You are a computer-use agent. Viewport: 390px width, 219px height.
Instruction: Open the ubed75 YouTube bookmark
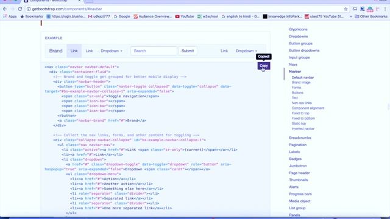[324, 16]
